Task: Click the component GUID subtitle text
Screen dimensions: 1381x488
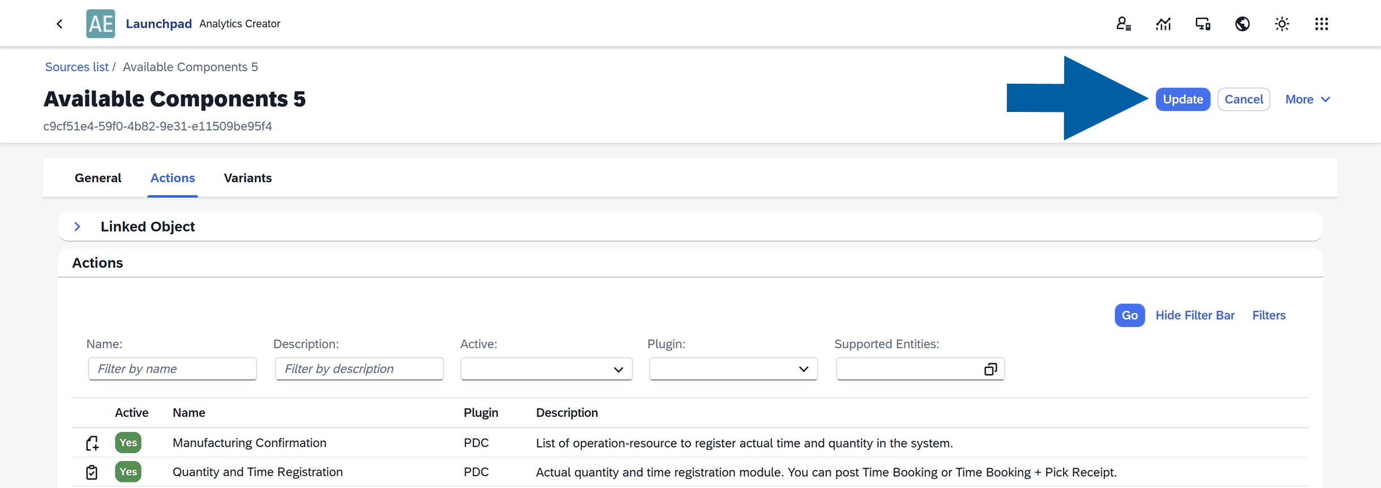Action: click(158, 126)
